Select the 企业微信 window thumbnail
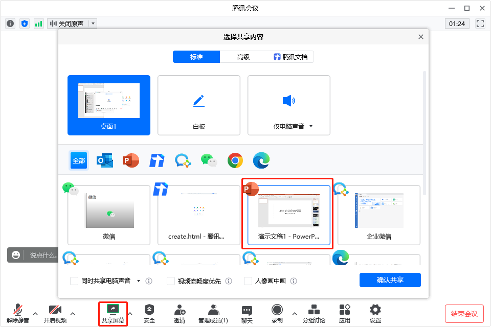 coord(379,215)
